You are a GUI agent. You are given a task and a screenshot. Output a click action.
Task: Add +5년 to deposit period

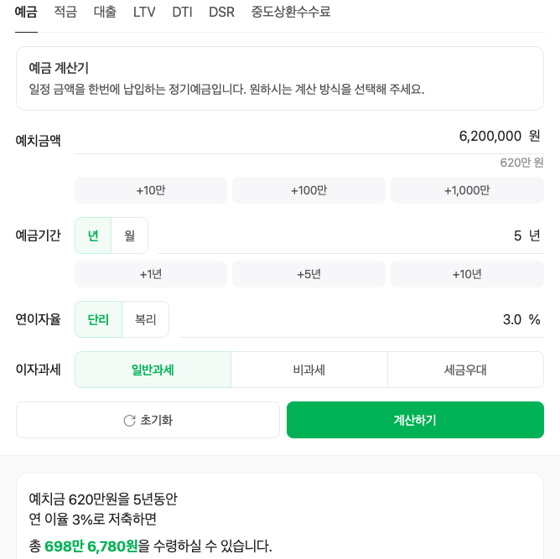(309, 274)
